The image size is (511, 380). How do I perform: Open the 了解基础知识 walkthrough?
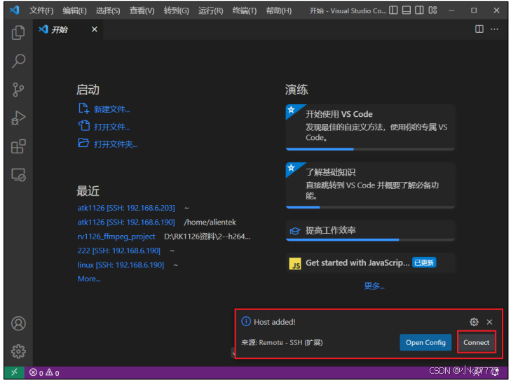point(370,185)
